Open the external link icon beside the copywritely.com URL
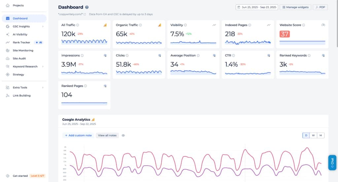The image size is (338, 182). click(85, 14)
